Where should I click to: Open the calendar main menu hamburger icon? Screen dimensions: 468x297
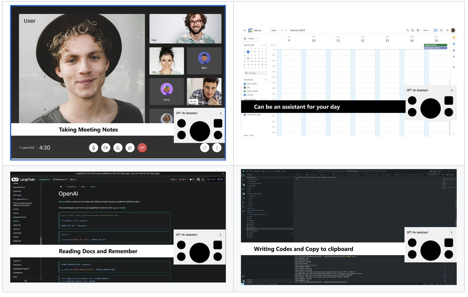click(245, 30)
